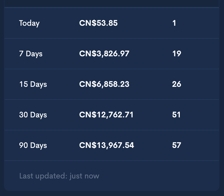
Task: Click the 15 Days count 26
Action: coord(177,84)
